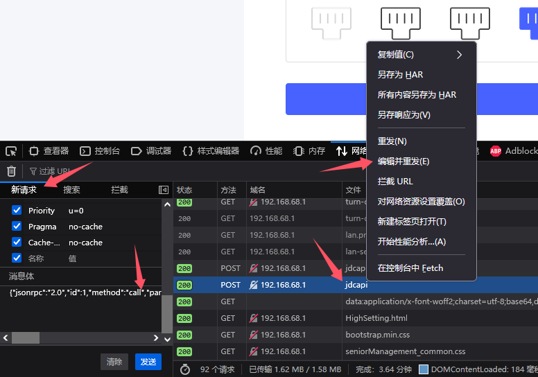The width and height of the screenshot is (538, 377).
Task: Toggle the 名称 值 new header checkbox
Action: pos(17,258)
